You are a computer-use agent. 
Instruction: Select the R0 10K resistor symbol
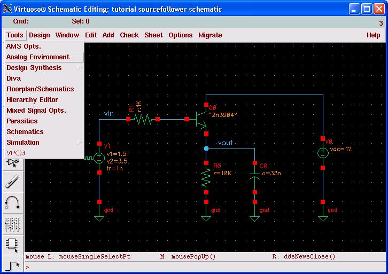coord(206,178)
